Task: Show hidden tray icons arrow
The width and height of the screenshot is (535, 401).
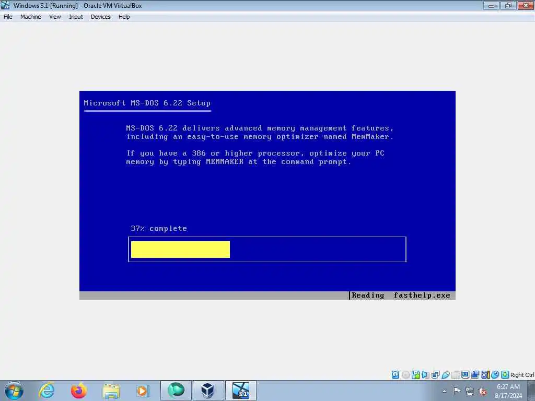Action: tap(444, 391)
